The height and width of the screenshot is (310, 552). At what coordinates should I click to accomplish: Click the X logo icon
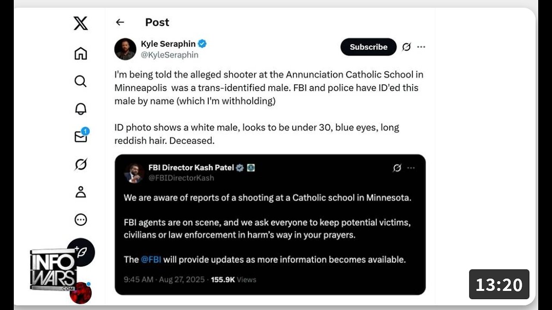coord(81,23)
